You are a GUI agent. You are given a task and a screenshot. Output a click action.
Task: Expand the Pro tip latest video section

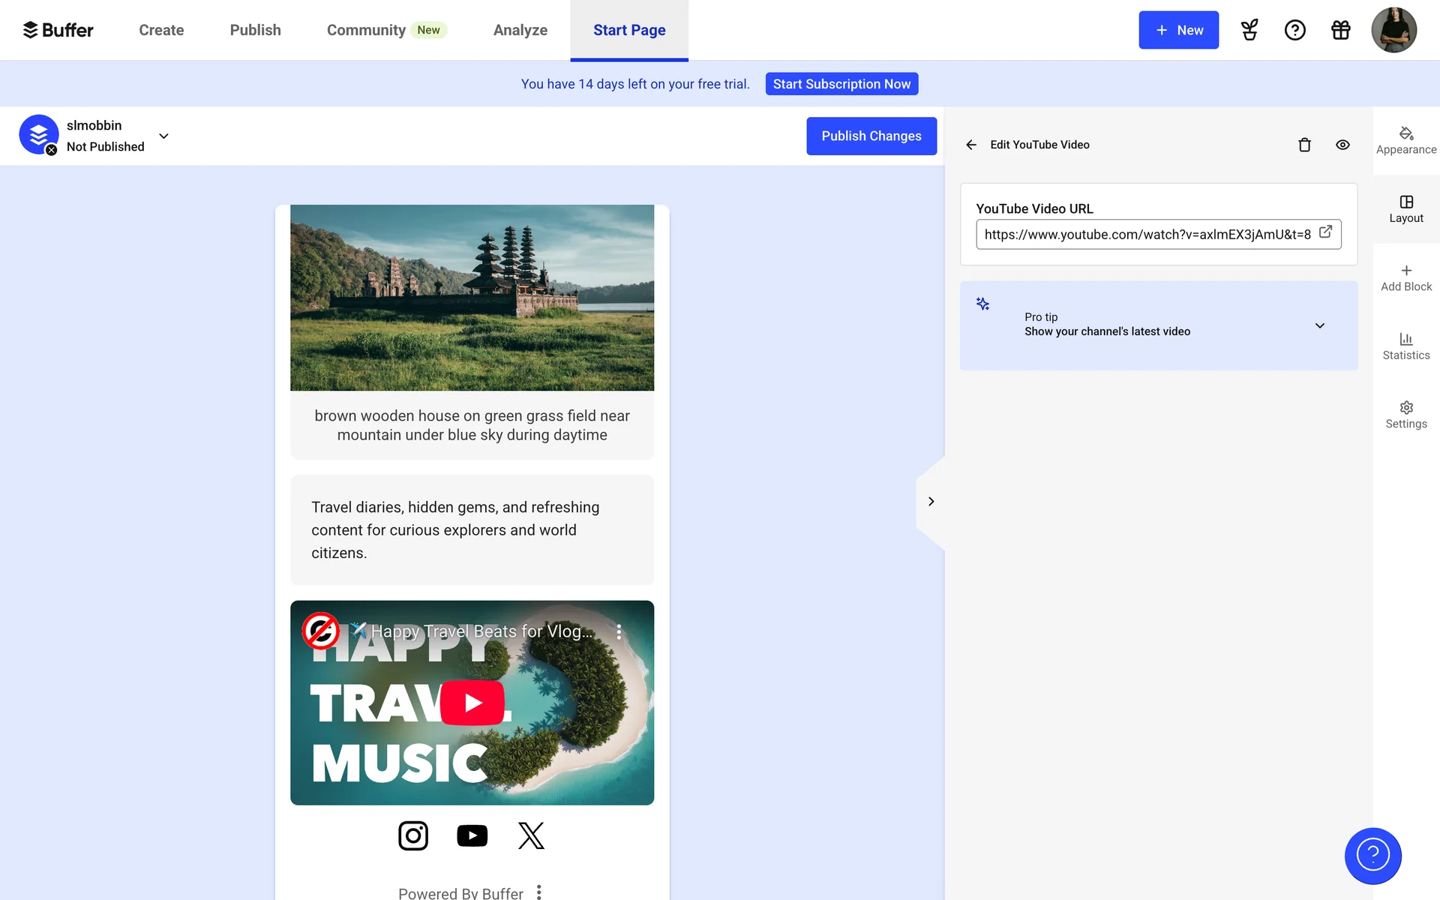click(1319, 325)
